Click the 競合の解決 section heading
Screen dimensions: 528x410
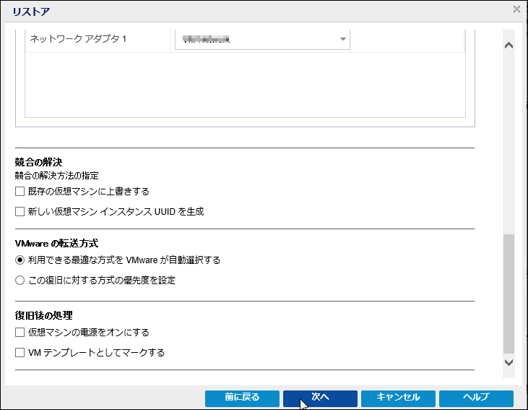[x=38, y=162]
